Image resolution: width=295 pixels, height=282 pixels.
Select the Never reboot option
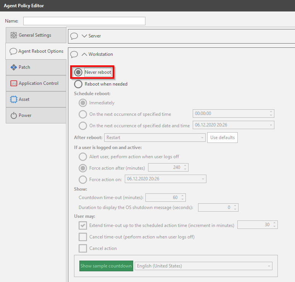pos(78,72)
